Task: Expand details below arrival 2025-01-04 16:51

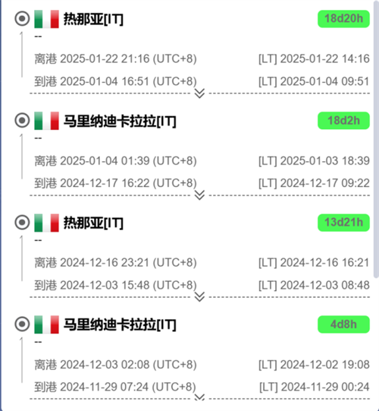Action: pos(199,93)
